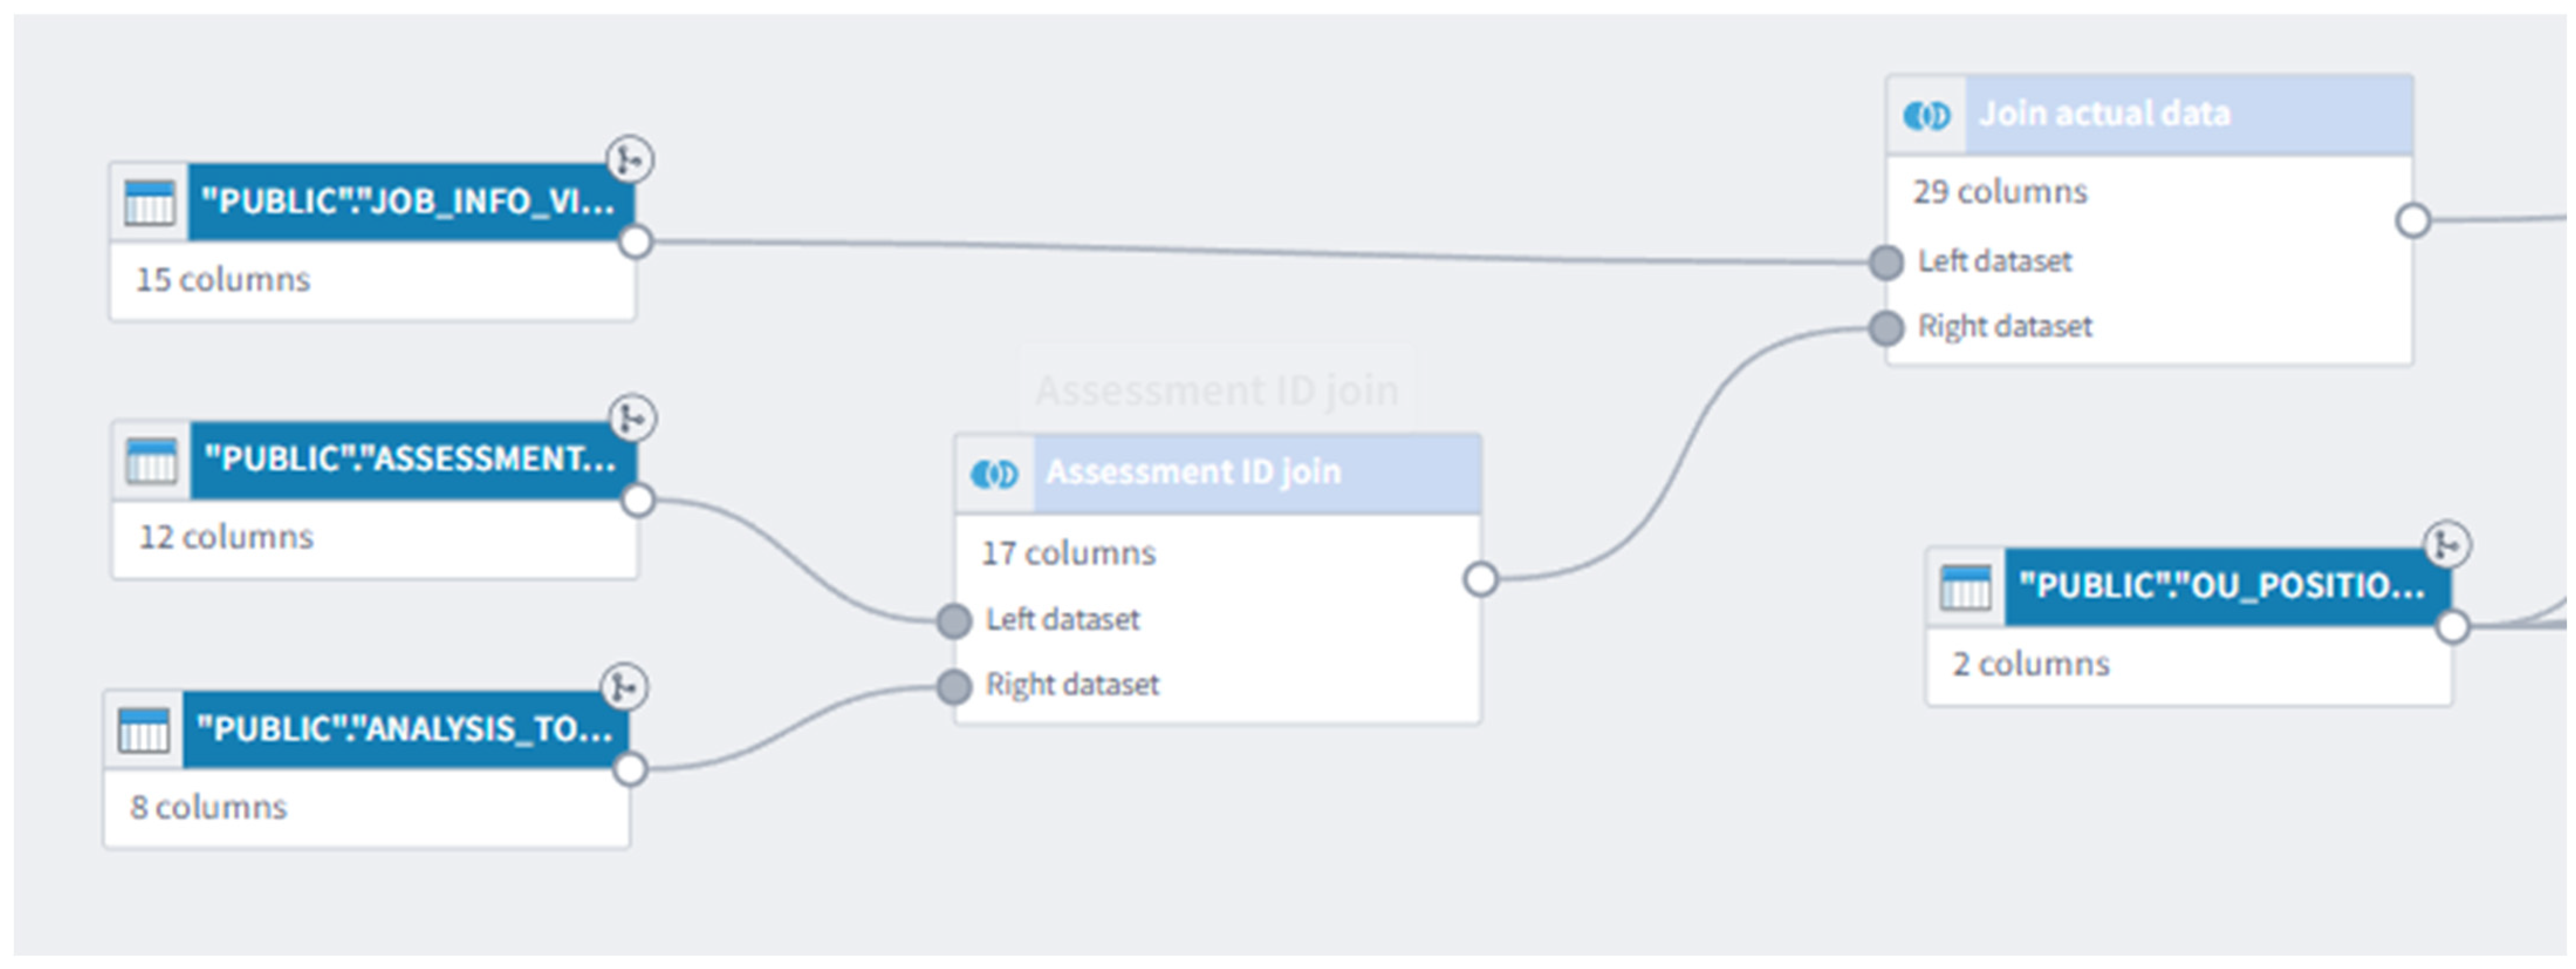Open branch icon on JOB_INFO_VI node
Image resolution: width=2576 pixels, height=969 pixels.
pyautogui.click(x=631, y=159)
